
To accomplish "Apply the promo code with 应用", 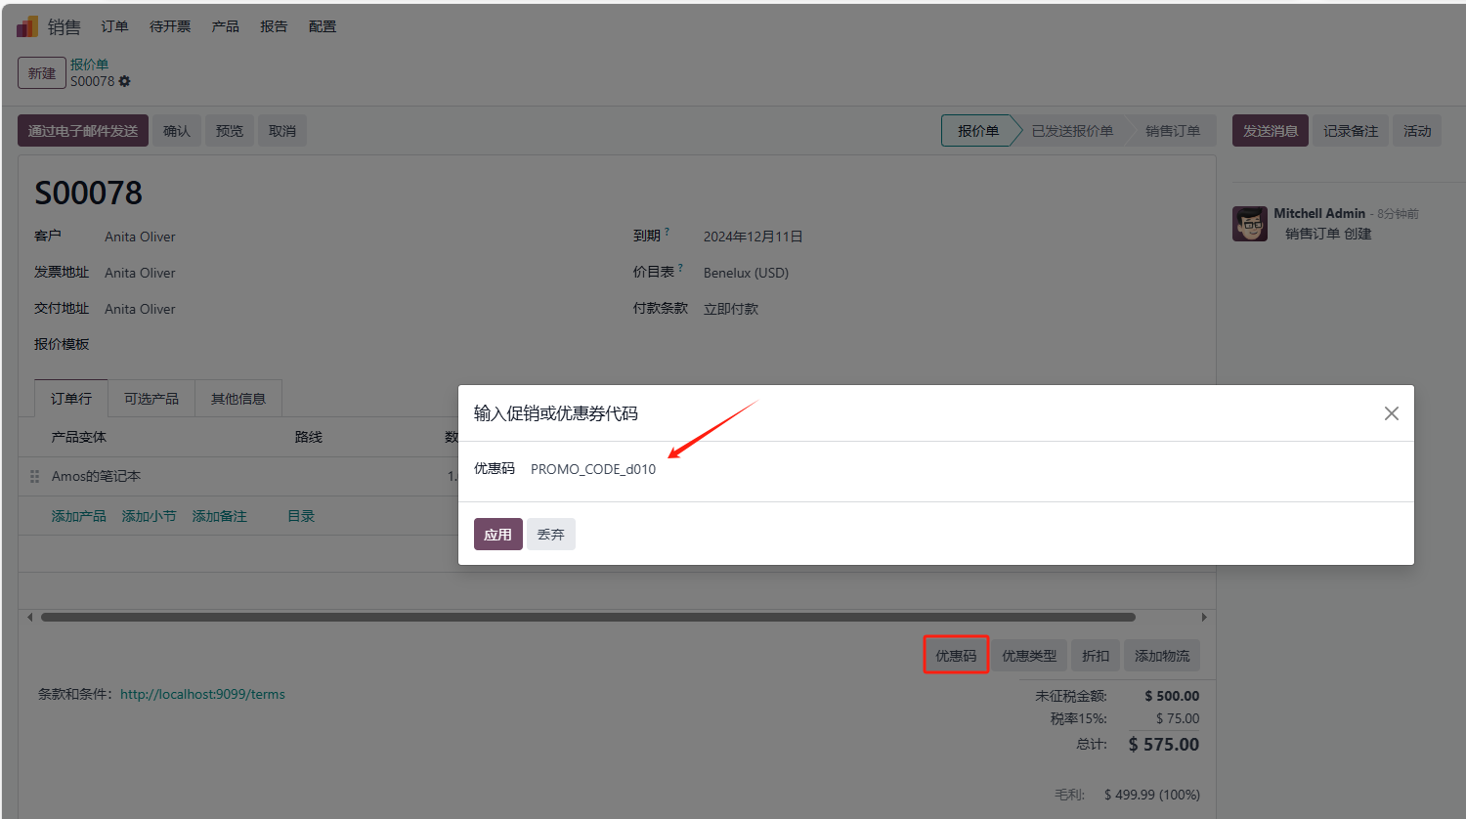I will tap(497, 534).
